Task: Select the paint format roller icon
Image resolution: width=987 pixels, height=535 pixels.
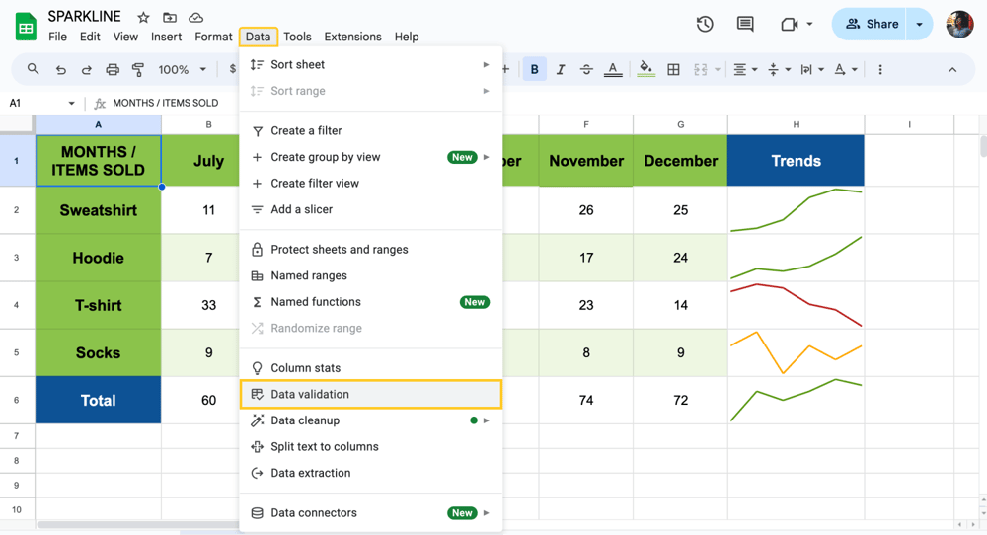Action: point(138,70)
